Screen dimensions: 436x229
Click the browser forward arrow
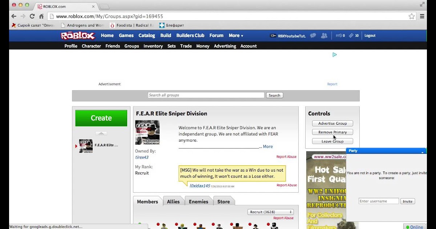click(x=23, y=16)
